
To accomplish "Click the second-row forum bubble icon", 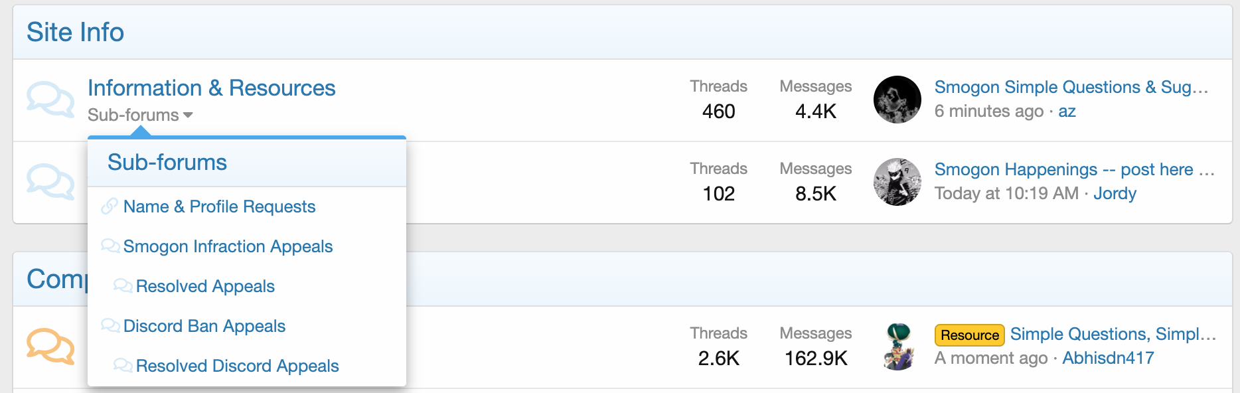I will tap(50, 182).
